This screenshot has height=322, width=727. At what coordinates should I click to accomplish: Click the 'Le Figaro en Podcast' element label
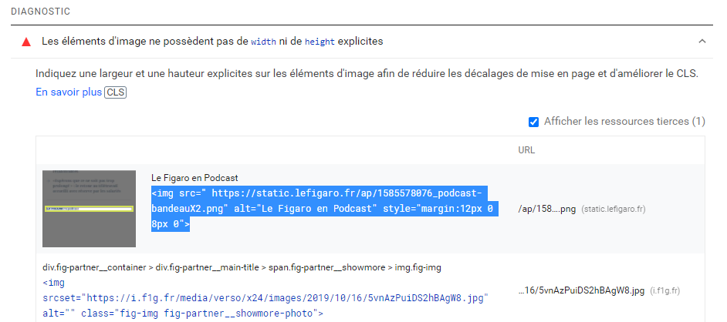pyautogui.click(x=194, y=178)
